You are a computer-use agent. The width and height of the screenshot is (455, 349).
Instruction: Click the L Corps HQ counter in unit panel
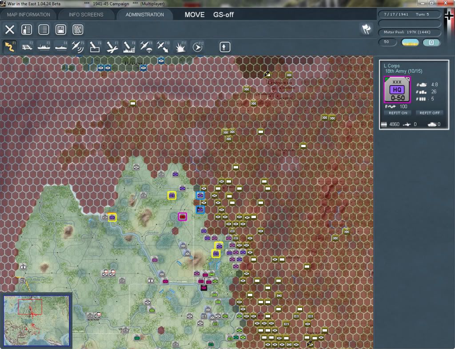tap(397, 90)
